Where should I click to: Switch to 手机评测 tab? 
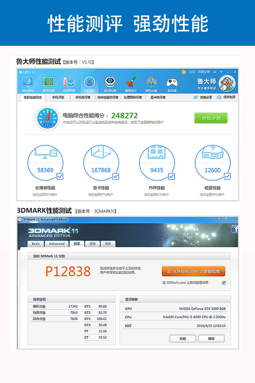pyautogui.click(x=58, y=98)
